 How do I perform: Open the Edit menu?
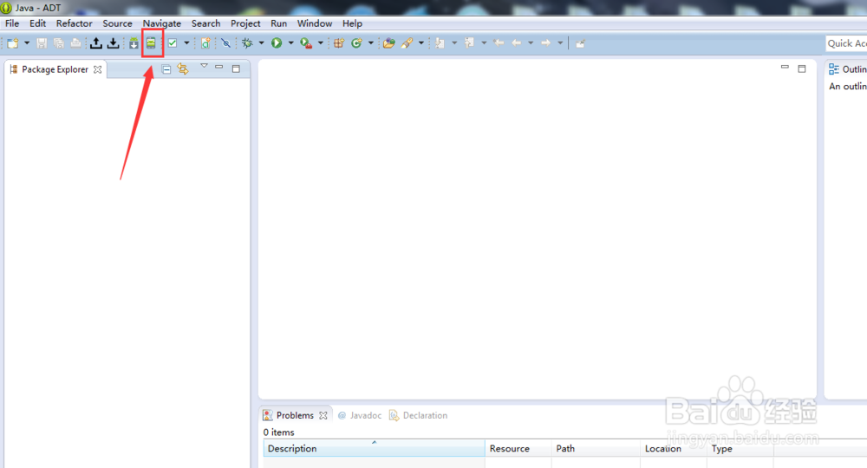click(x=37, y=23)
